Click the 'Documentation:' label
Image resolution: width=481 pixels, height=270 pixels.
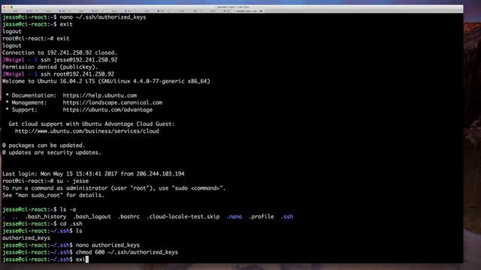[x=34, y=95]
